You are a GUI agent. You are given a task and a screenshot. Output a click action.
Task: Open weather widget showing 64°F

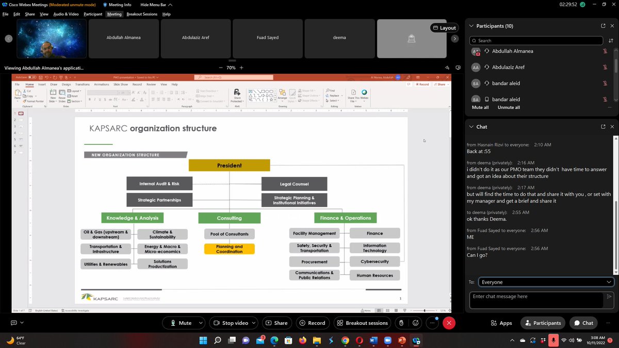coord(17,340)
